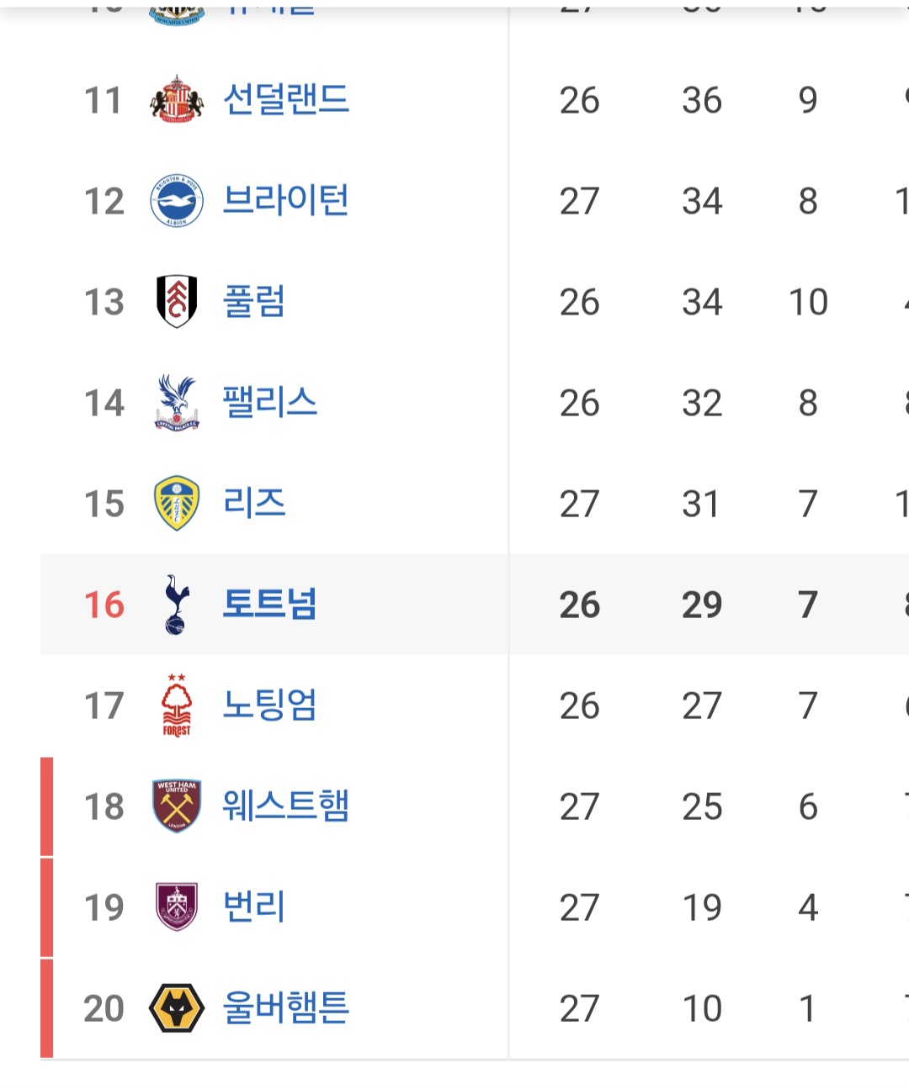The width and height of the screenshot is (909, 1089).
Task: Click the Sunderland club crest
Action: [x=177, y=99]
